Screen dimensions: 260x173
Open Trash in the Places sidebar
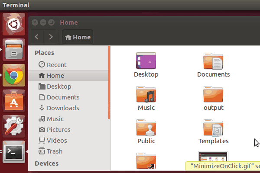tap(68, 151)
